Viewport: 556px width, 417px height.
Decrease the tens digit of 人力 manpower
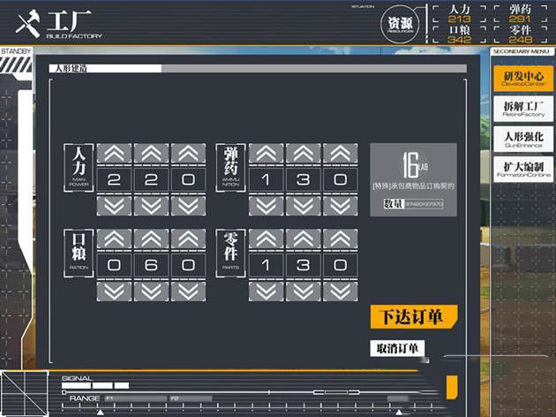[x=151, y=206]
